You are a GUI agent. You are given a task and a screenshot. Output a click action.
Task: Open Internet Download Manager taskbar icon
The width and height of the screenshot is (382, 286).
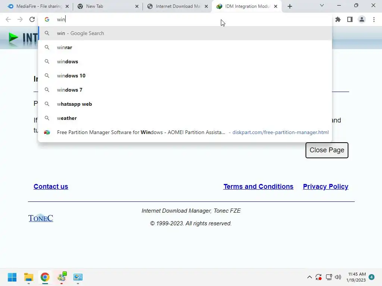[x=62, y=277]
